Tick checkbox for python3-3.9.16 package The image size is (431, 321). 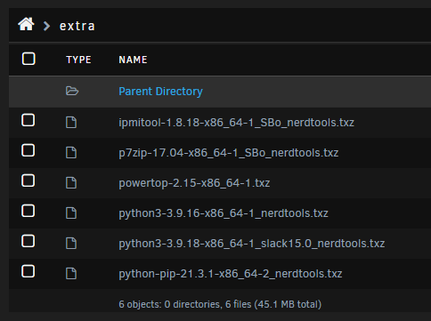[28, 211]
